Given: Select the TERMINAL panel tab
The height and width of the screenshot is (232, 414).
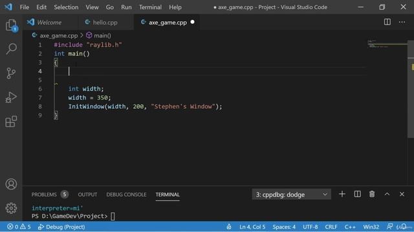Looking at the screenshot, I should (x=168, y=195).
